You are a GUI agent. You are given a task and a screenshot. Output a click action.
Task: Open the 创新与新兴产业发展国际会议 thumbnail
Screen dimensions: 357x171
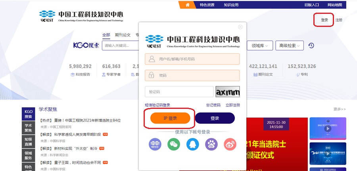[328, 154]
